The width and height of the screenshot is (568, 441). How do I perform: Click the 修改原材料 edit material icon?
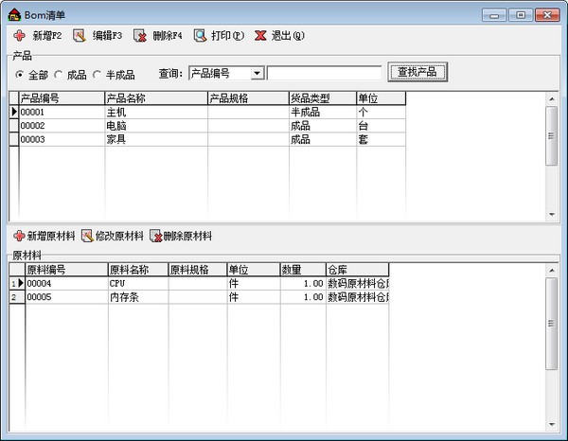pos(87,236)
